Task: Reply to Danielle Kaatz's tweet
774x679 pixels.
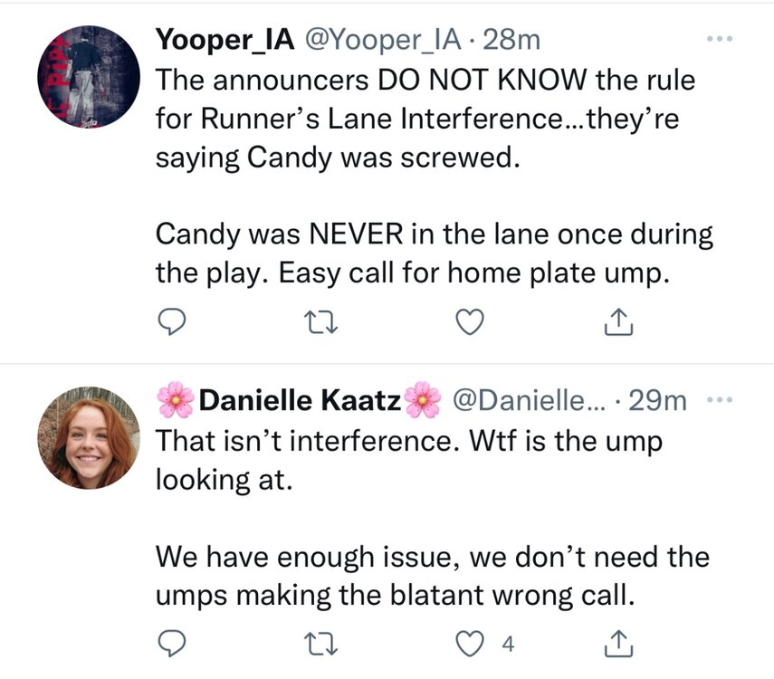Action: click(x=172, y=644)
